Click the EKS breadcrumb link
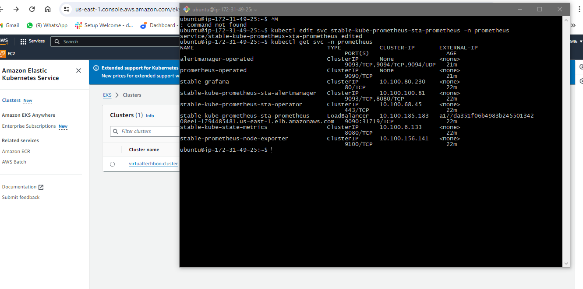 [x=107, y=95]
